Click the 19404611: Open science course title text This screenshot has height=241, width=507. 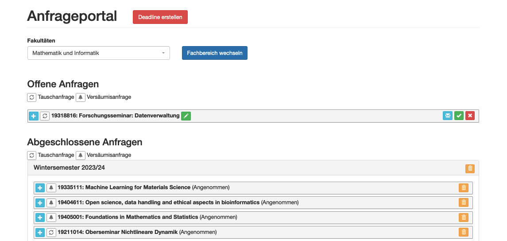pos(159,202)
